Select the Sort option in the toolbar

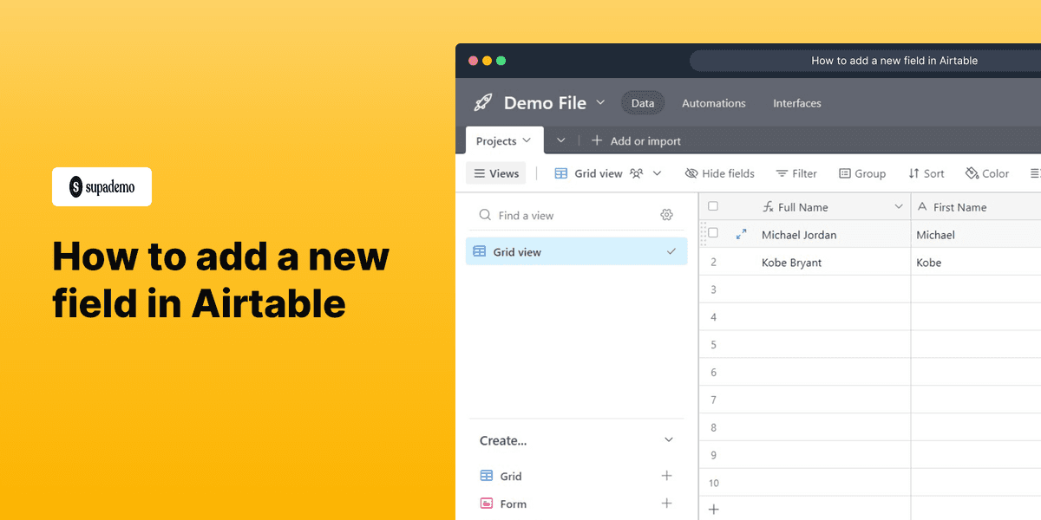click(926, 173)
